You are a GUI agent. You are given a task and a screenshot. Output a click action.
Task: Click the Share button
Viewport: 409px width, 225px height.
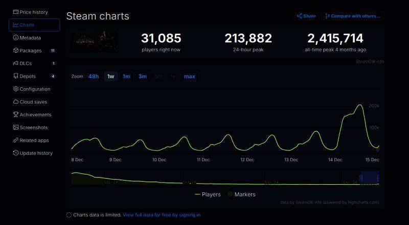pos(306,16)
